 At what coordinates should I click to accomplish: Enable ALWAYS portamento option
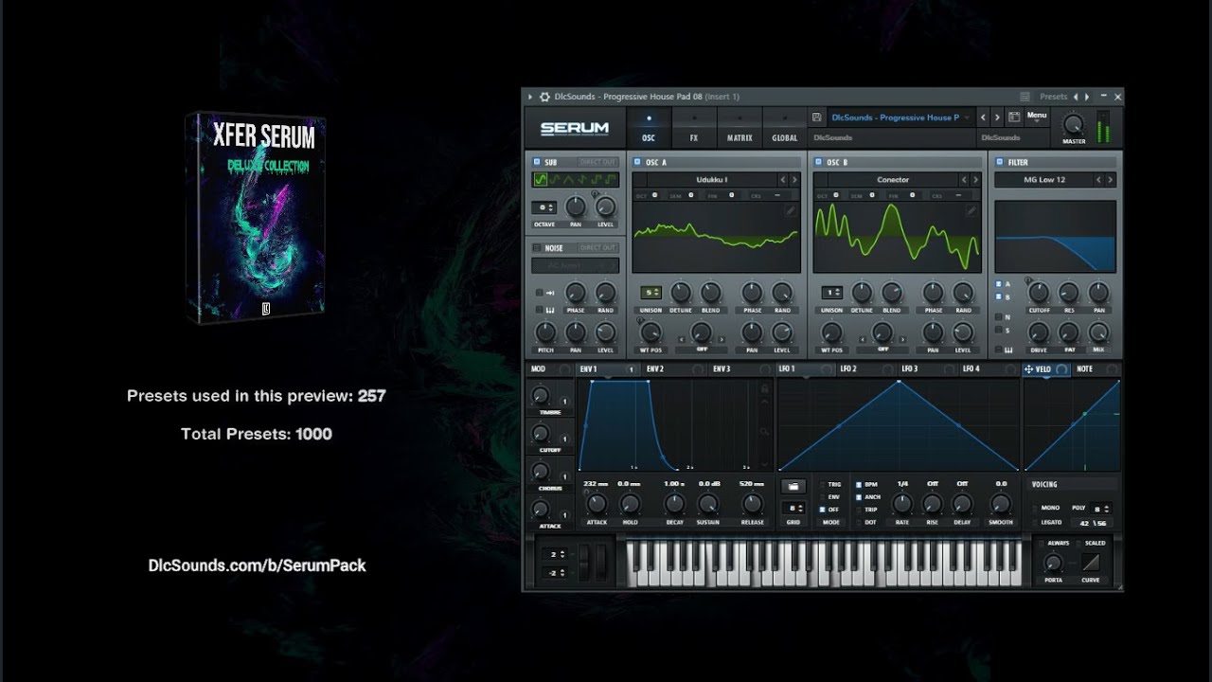[x=1042, y=543]
